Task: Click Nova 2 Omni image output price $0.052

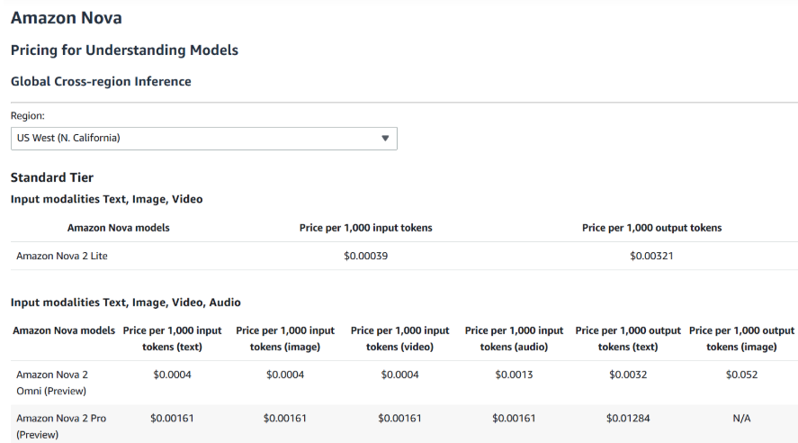Action: click(x=741, y=375)
